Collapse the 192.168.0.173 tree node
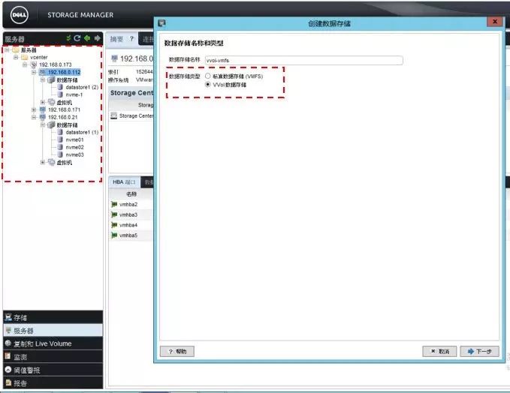The image size is (510, 393). (x=25, y=64)
